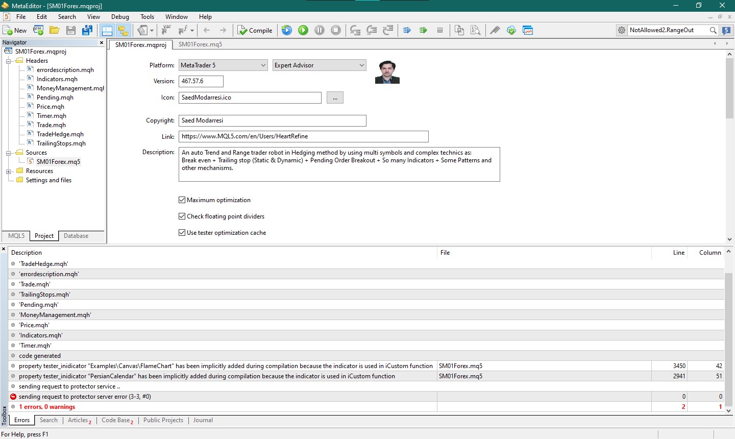This screenshot has width=735, height=439.
Task: Toggle the Maximum optimization checkbox
Action: pyautogui.click(x=182, y=200)
